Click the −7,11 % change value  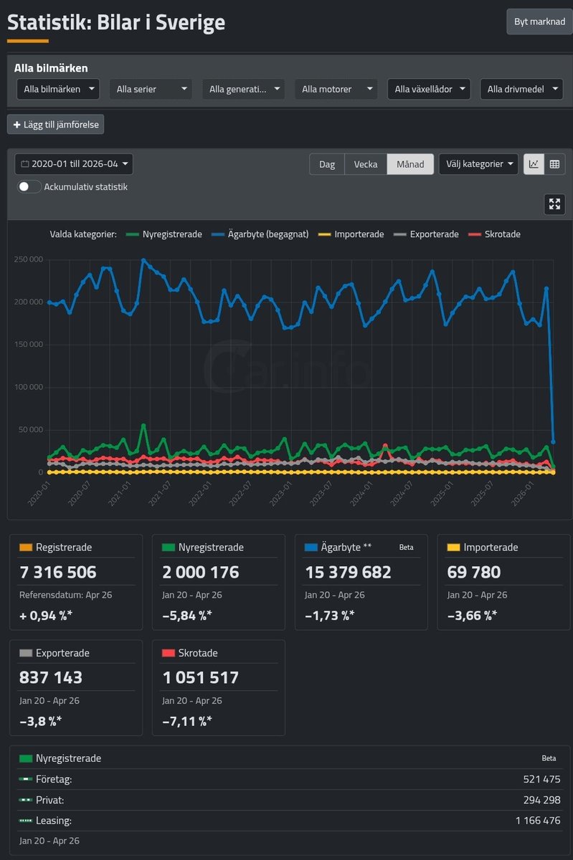point(186,720)
